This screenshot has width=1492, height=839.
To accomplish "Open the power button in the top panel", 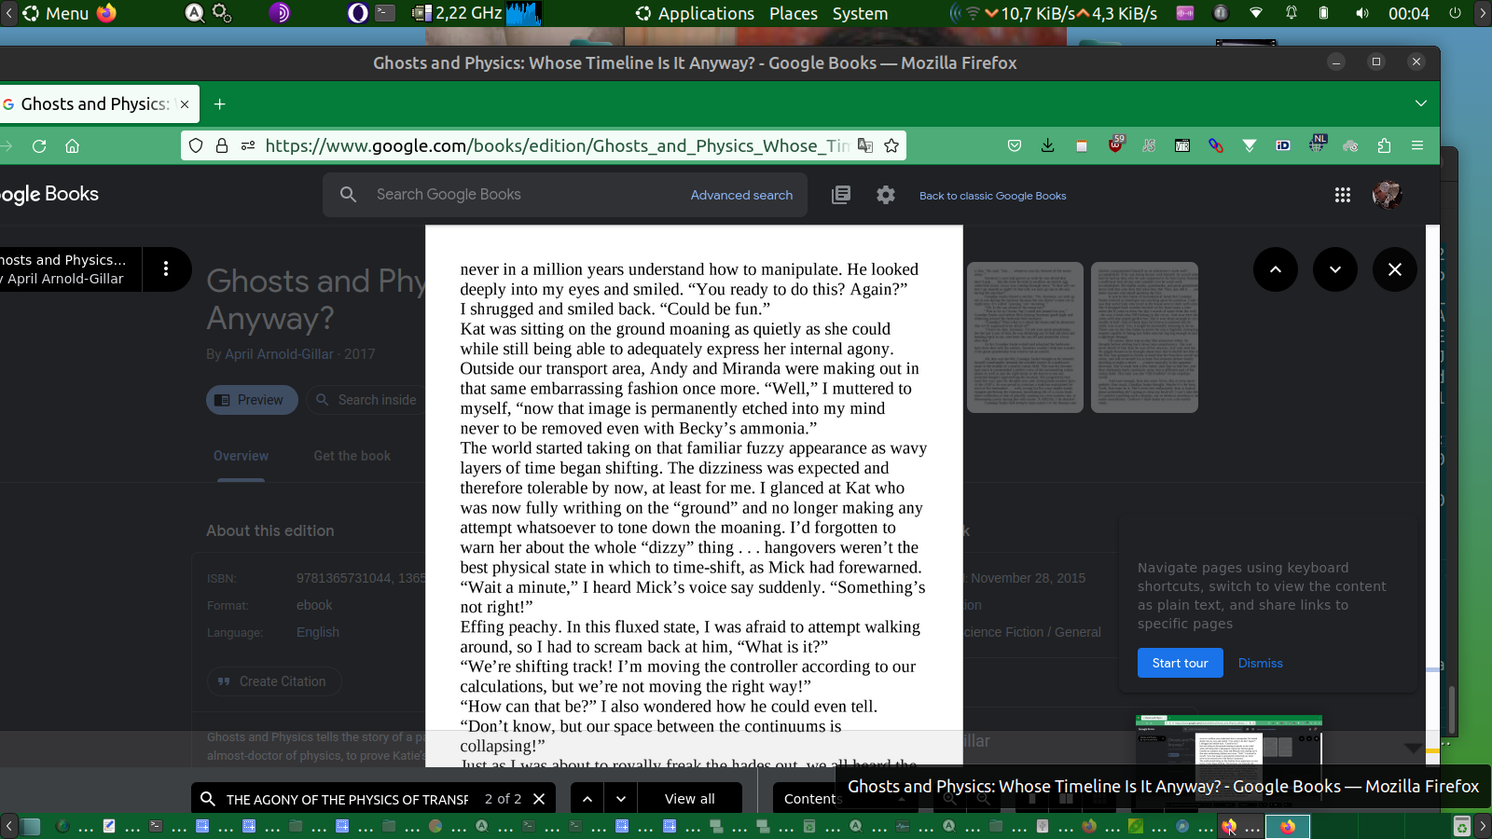I will (1455, 13).
